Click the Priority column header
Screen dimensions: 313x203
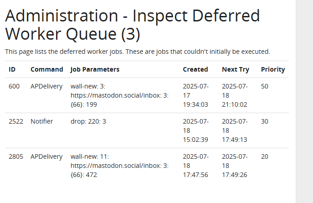click(x=272, y=69)
